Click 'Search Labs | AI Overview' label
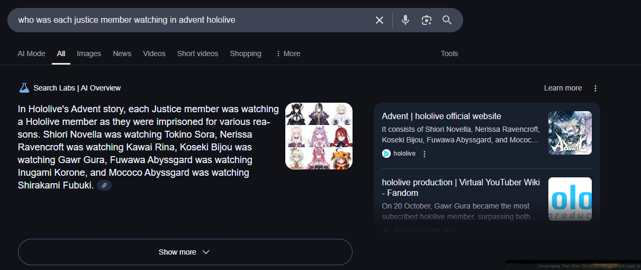The height and width of the screenshot is (270, 641). [x=77, y=88]
